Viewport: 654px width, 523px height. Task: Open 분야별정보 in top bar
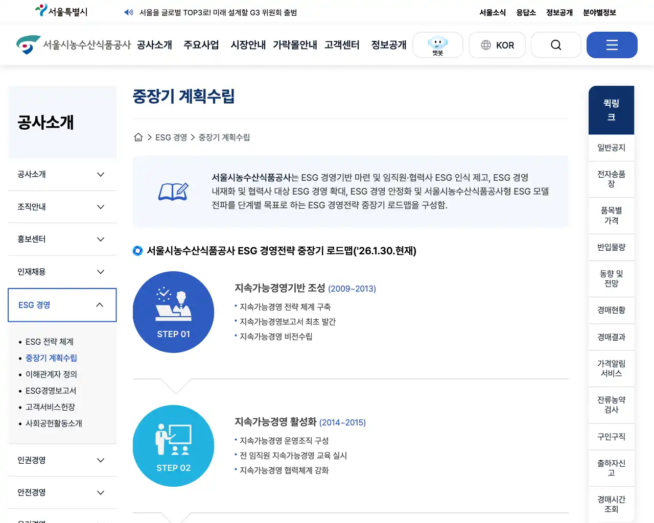(x=599, y=12)
